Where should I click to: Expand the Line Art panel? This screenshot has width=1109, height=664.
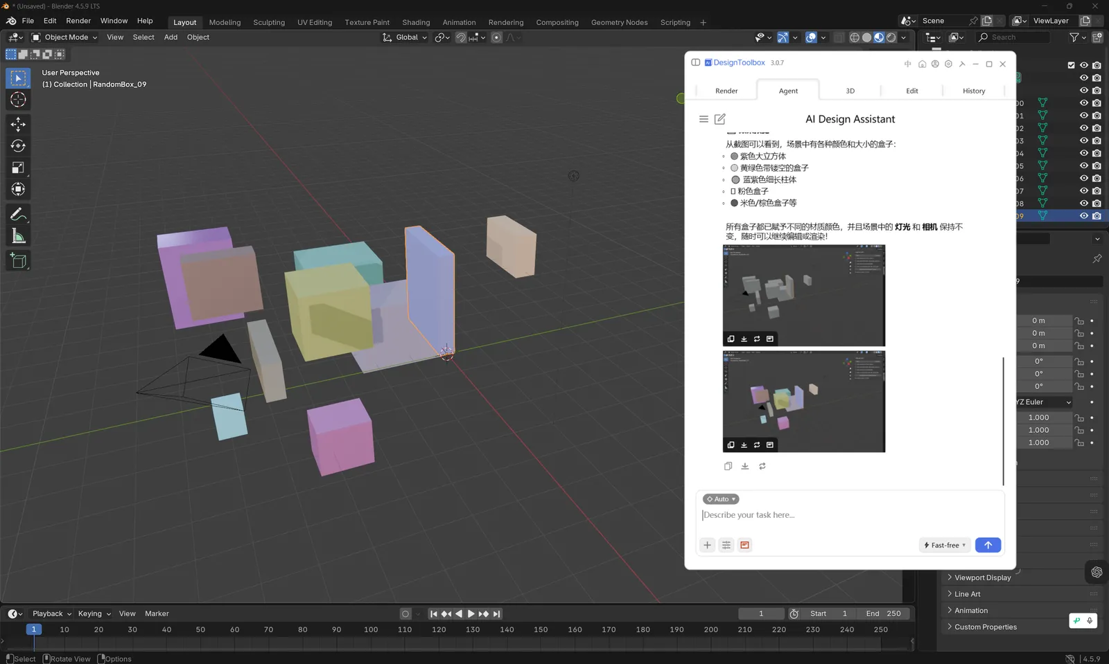click(x=968, y=594)
